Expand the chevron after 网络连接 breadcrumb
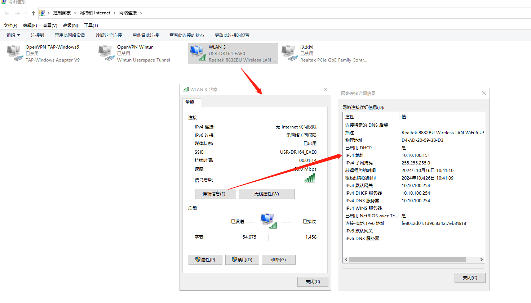531x303 pixels. (x=141, y=13)
